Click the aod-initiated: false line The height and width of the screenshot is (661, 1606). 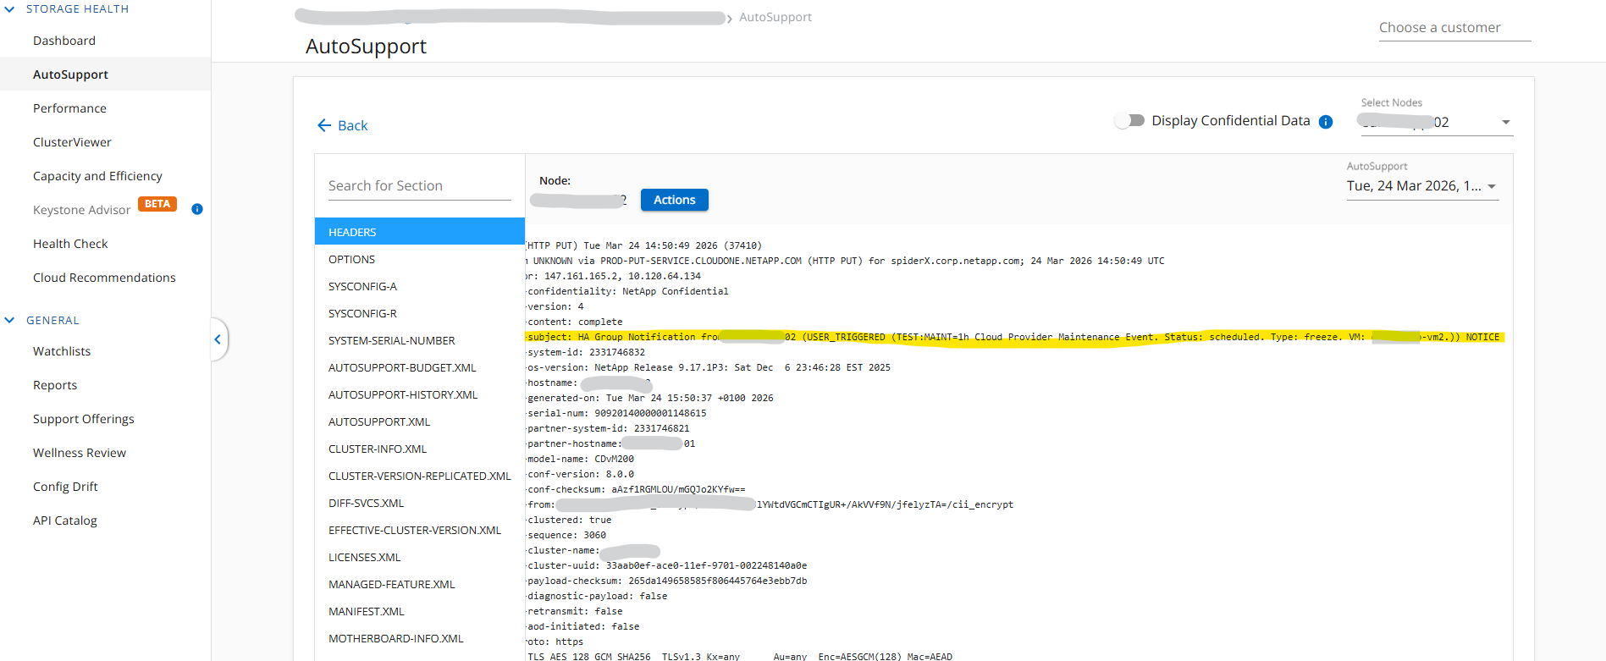(583, 626)
